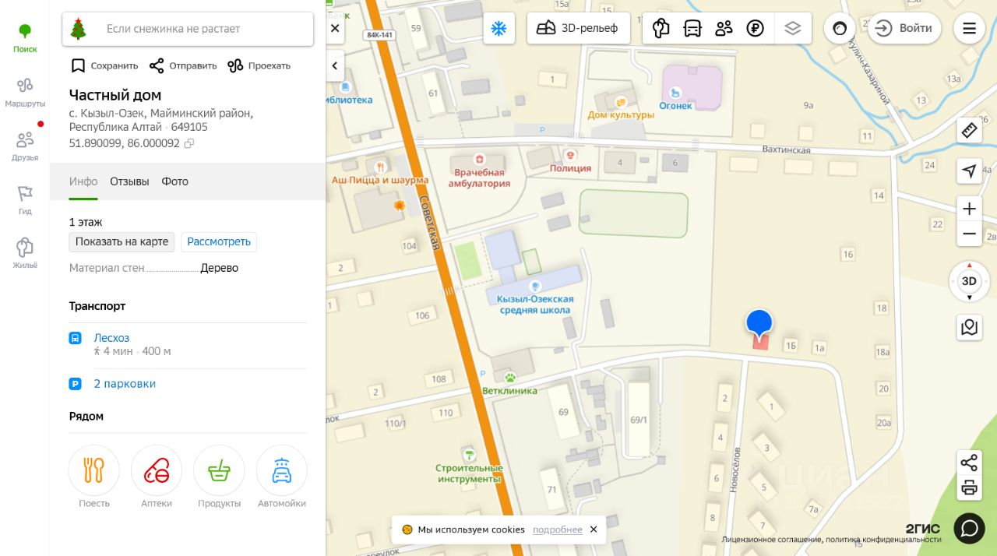Open the Гид sidebar section
Image resolution: width=997 pixels, height=556 pixels.
(25, 200)
